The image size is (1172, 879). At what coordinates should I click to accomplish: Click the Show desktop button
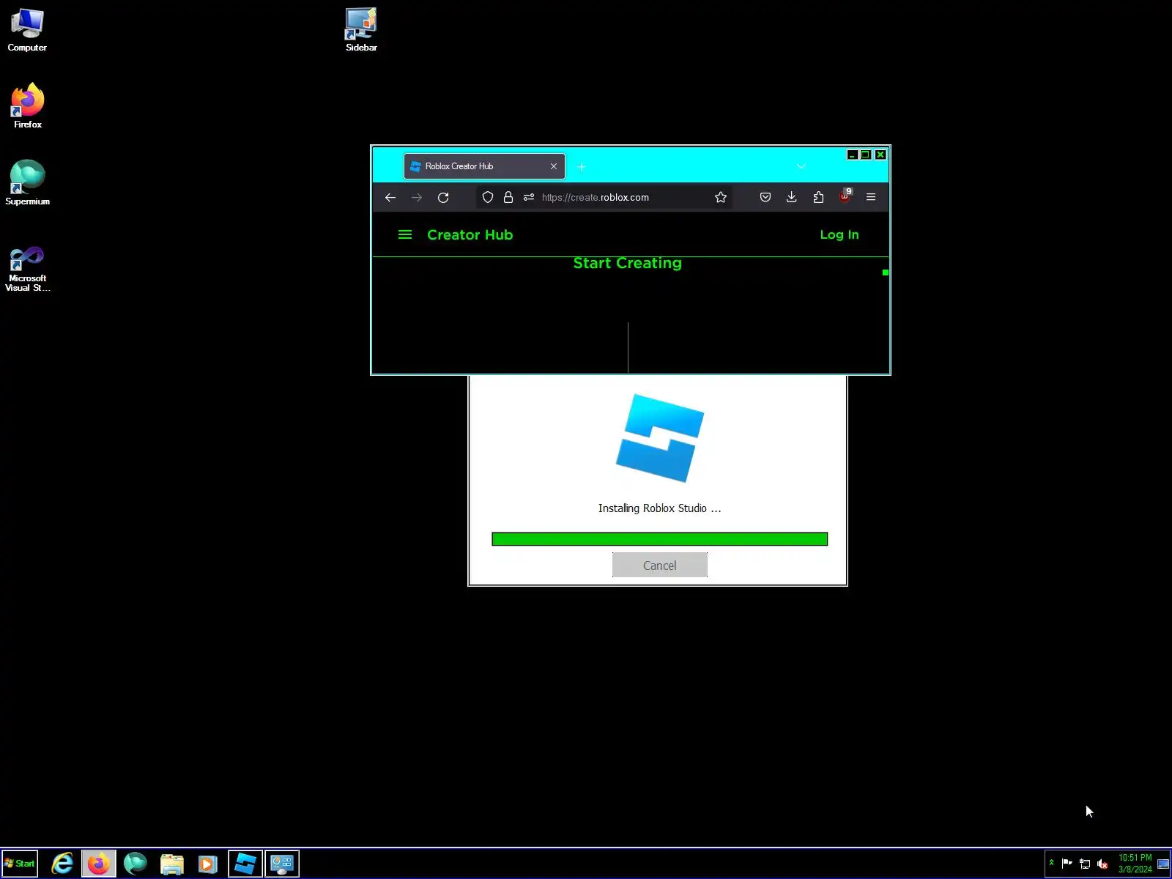tap(1163, 864)
